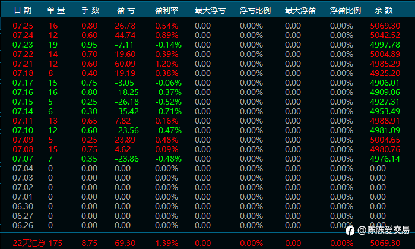Click summary lots total 8.75
The width and height of the screenshot is (415, 249).
[90, 243]
